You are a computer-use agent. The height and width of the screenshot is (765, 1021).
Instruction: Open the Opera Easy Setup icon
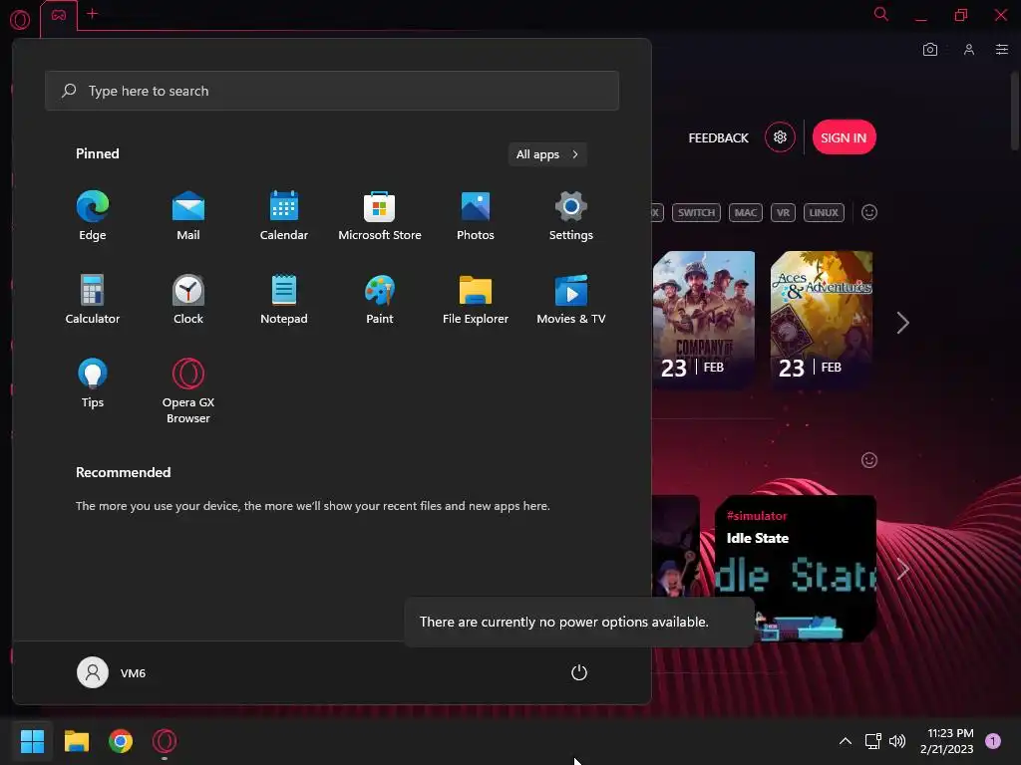pyautogui.click(x=1001, y=50)
